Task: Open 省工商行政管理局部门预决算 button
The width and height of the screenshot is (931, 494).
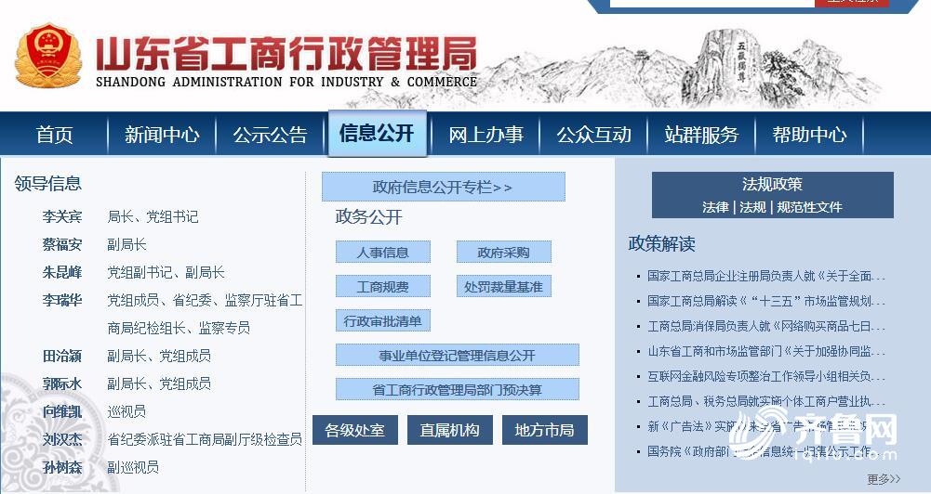Action: tap(458, 390)
